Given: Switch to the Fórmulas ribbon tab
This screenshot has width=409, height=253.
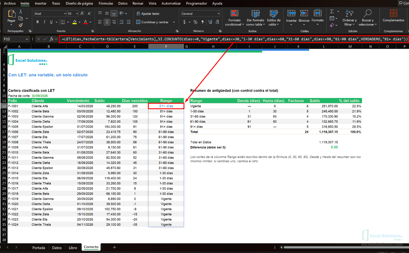Looking at the screenshot, I should [106, 3].
